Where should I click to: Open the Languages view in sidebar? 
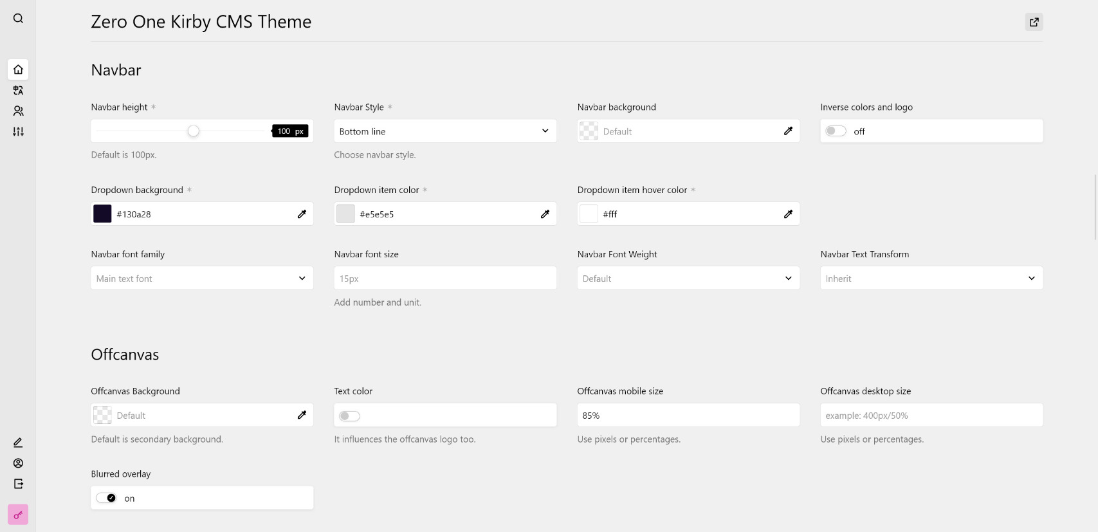[18, 91]
